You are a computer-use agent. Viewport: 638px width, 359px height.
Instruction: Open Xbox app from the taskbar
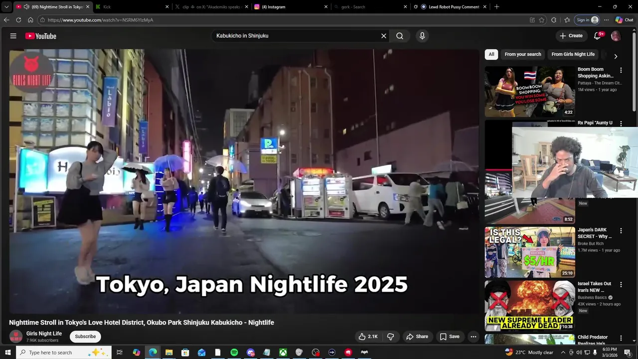click(283, 353)
